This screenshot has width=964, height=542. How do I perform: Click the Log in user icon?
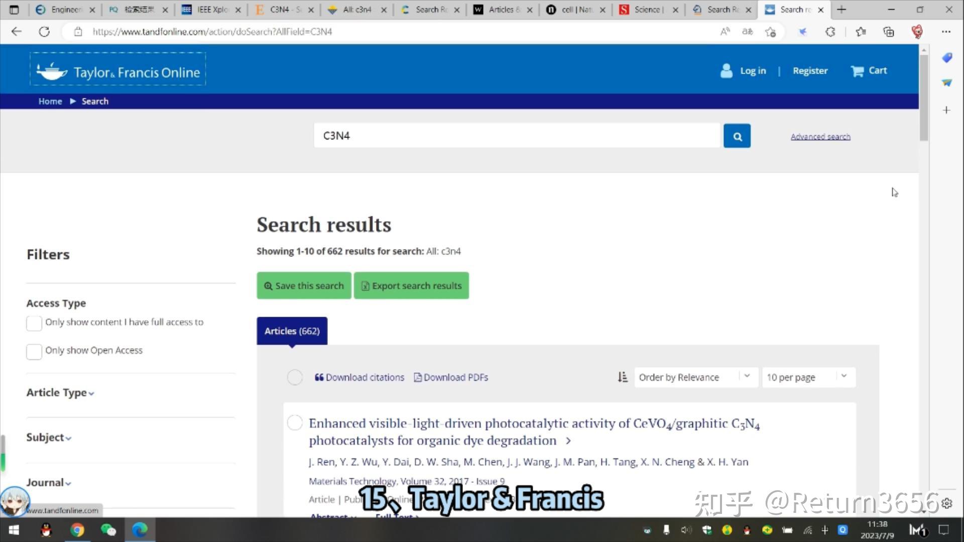click(726, 71)
